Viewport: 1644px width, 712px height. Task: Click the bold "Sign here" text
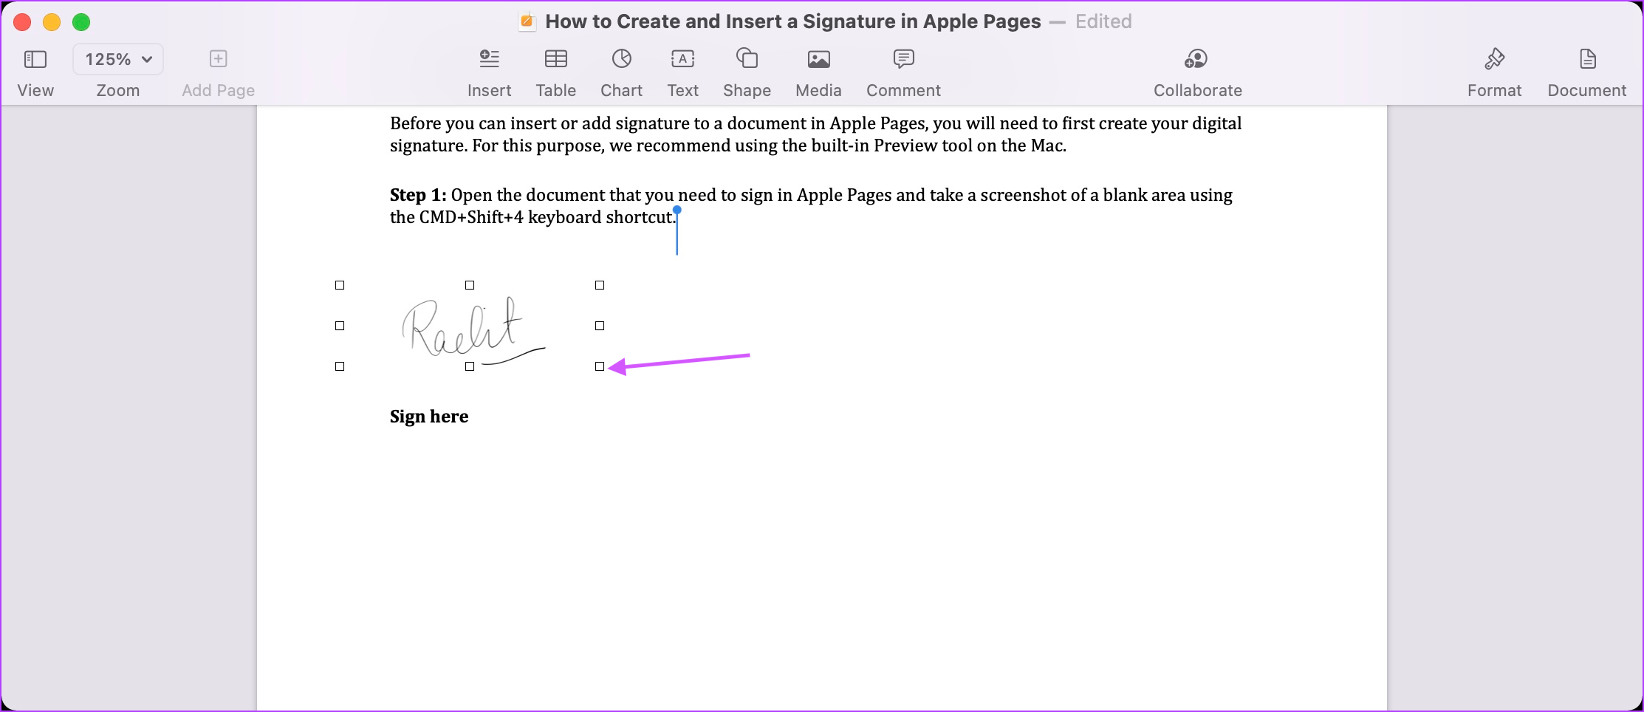pyautogui.click(x=429, y=417)
